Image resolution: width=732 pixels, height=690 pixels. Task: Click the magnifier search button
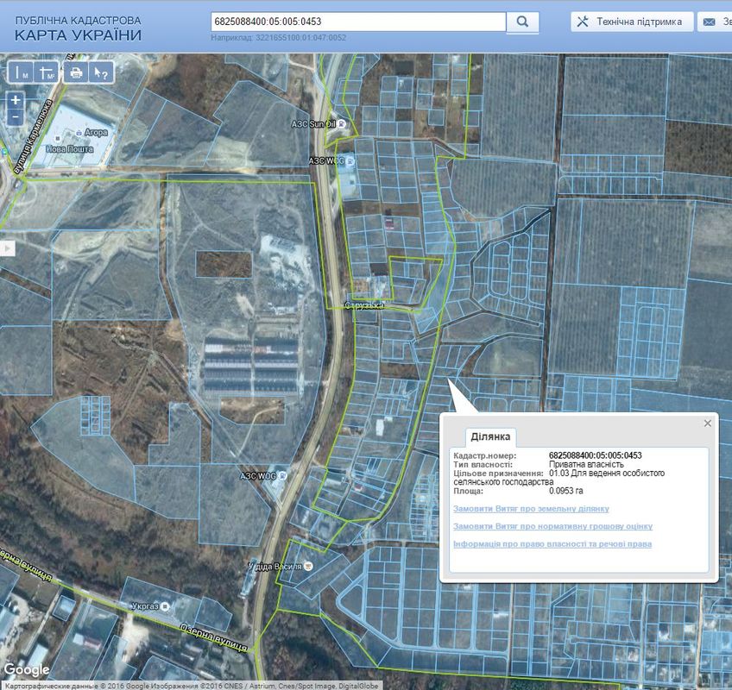pyautogui.click(x=522, y=22)
